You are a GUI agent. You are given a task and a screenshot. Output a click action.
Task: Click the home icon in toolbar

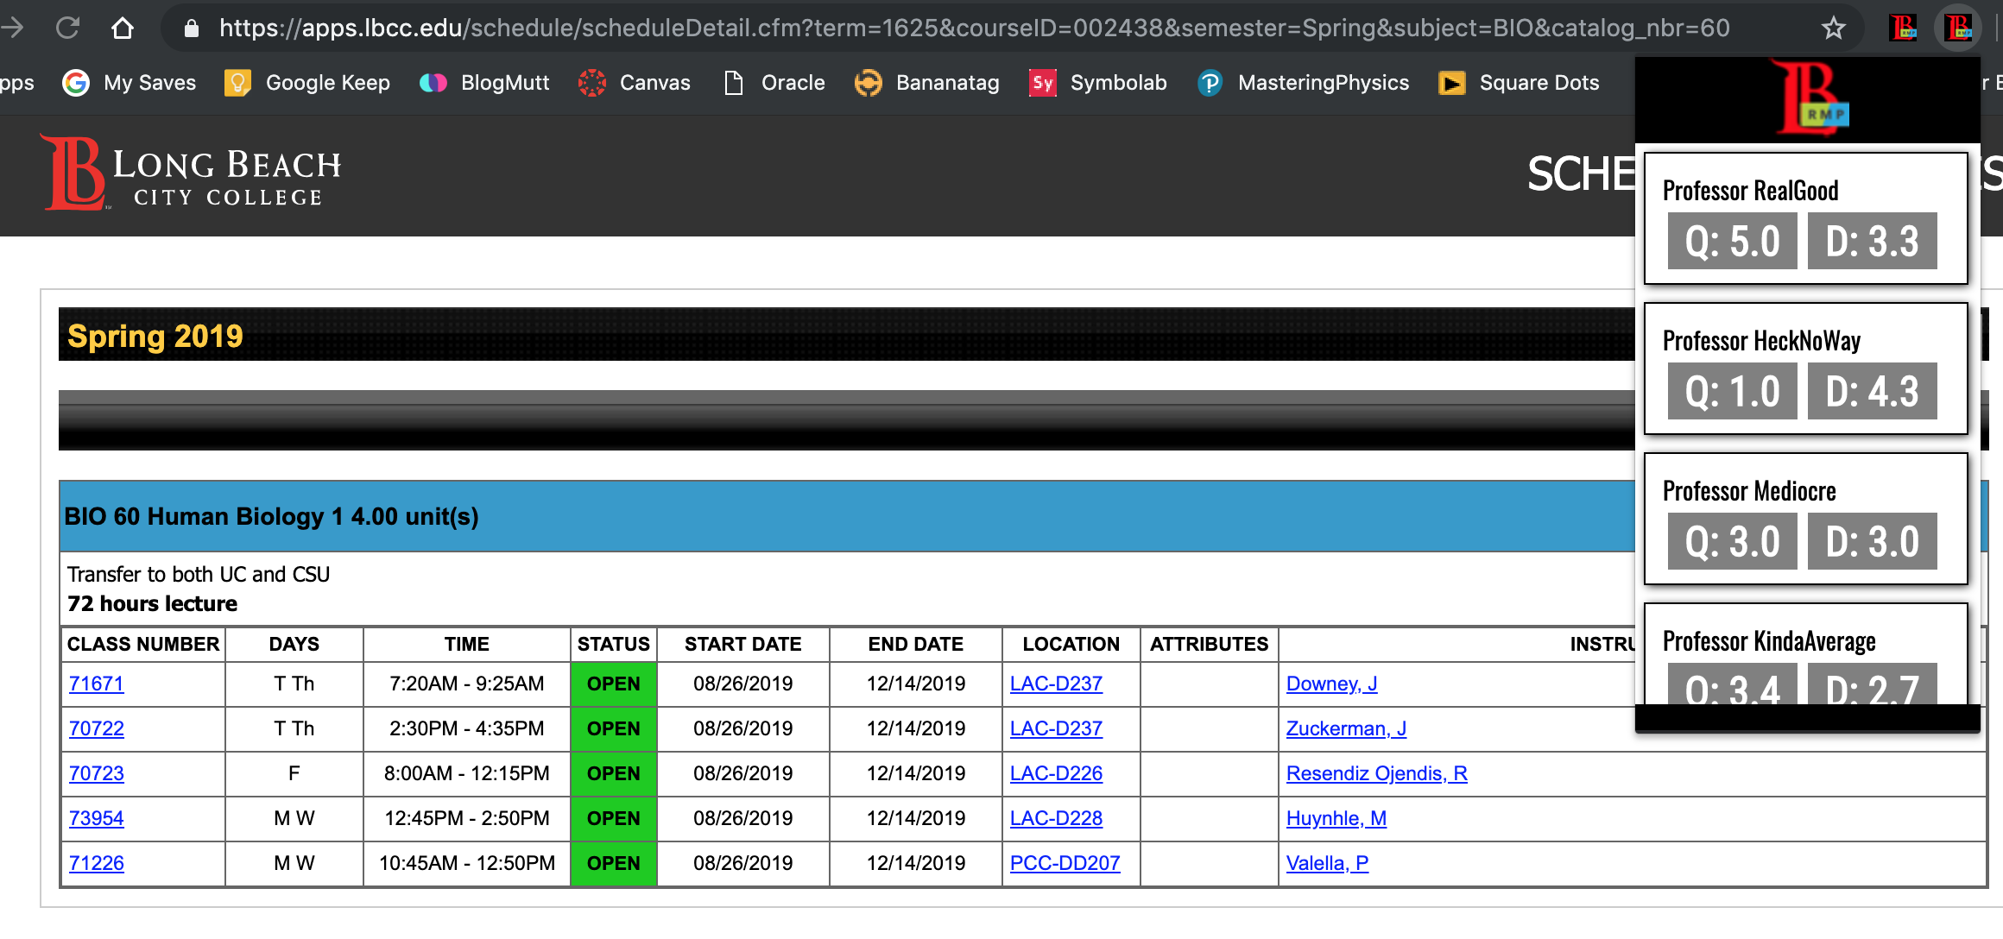tap(123, 28)
